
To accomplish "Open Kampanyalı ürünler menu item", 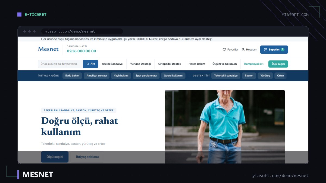I will pos(254,64).
